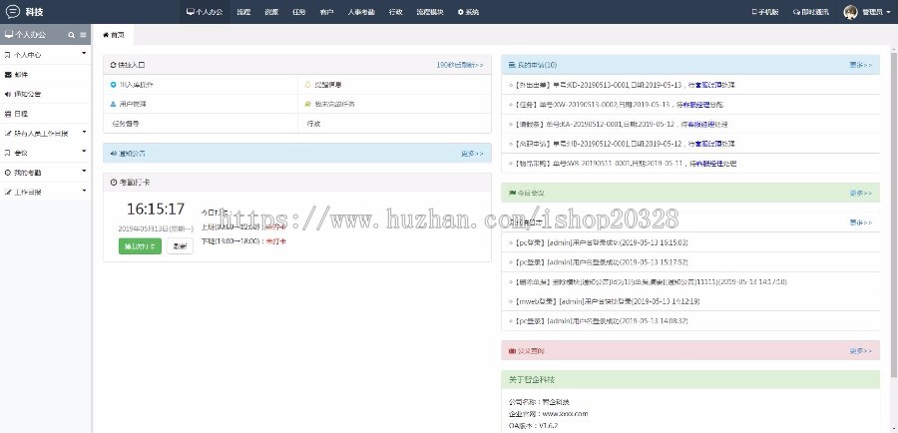Select the mweb login log entry
898x433 pixels.
pos(690,301)
